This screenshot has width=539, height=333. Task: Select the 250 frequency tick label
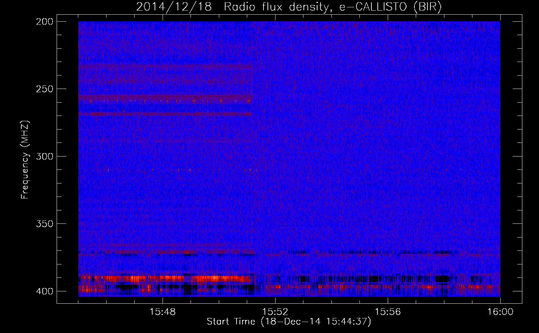pos(45,89)
